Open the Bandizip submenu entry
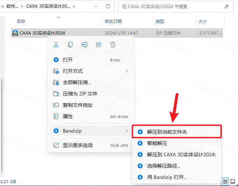This screenshot has width=238, height=186. click(x=91, y=131)
